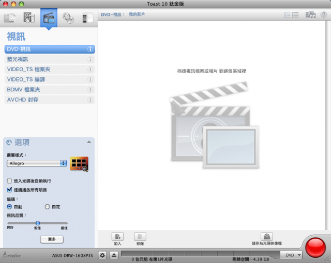Click 儲存為光碟映像檔 save image icon
The width and height of the screenshot is (331, 263).
[x=267, y=237]
